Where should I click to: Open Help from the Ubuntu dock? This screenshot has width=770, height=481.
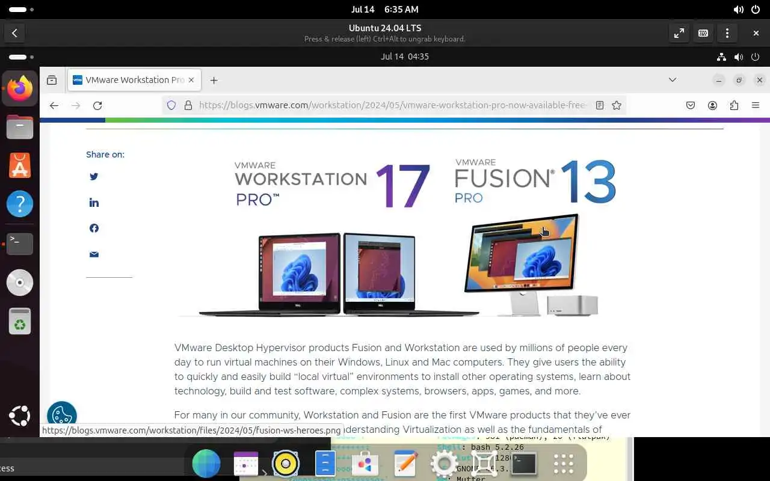[20, 204]
